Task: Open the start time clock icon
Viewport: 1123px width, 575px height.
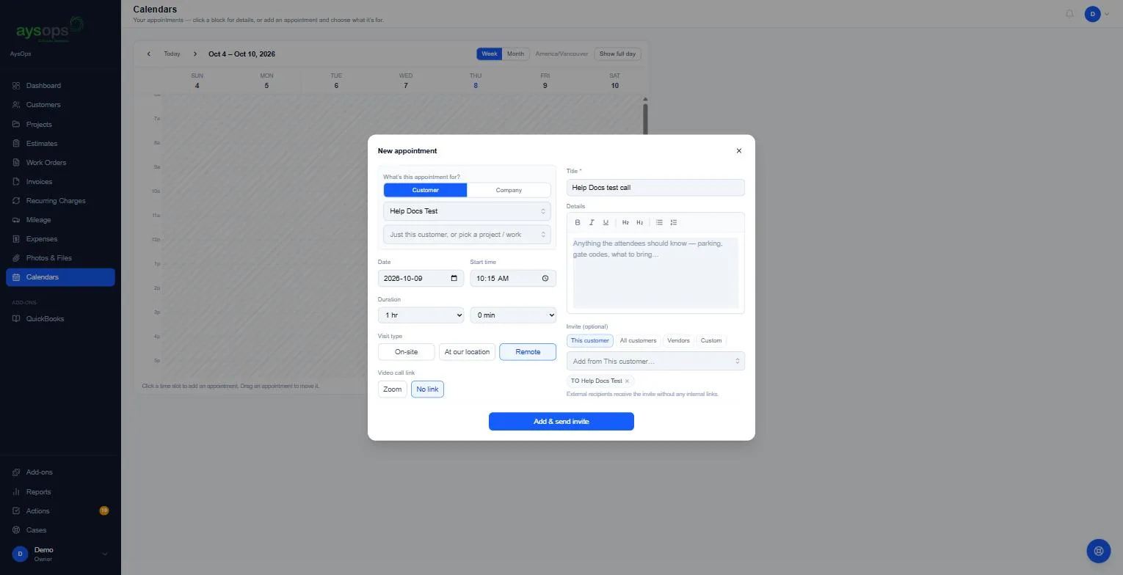Action: pos(545,279)
